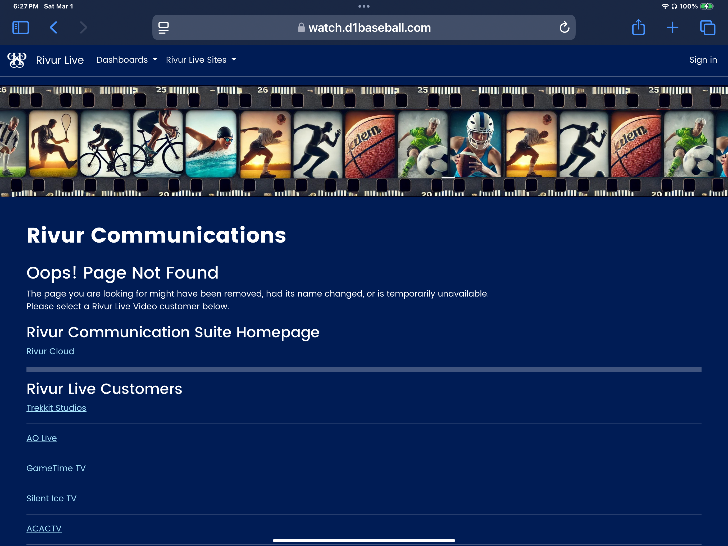Select the Rivur Communication Suite Homepage heading
728x546 pixels.
pyautogui.click(x=173, y=332)
